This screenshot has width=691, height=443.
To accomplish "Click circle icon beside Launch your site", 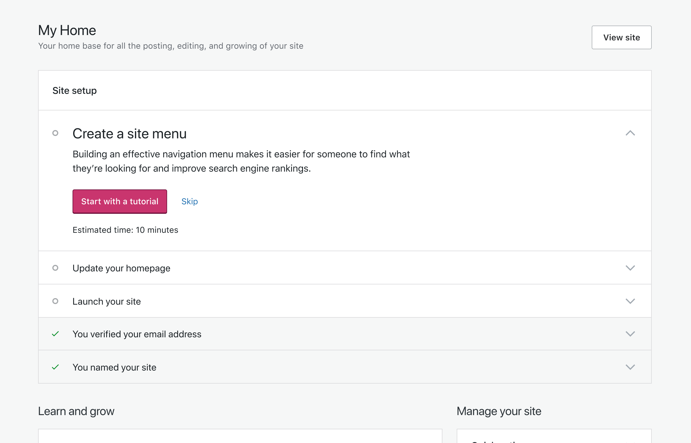I will [x=55, y=301].
